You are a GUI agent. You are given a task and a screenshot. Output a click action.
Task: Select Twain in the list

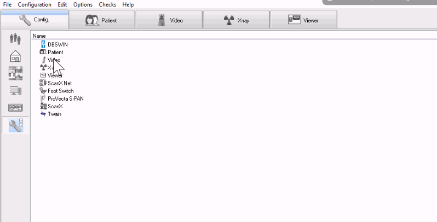click(x=54, y=114)
